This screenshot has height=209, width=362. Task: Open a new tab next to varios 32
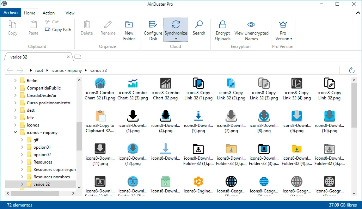pos(78,57)
